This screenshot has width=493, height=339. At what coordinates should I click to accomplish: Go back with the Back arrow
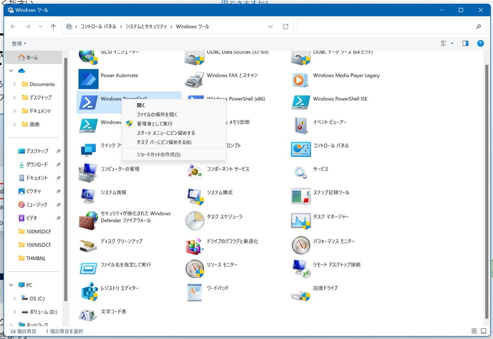pos(13,27)
